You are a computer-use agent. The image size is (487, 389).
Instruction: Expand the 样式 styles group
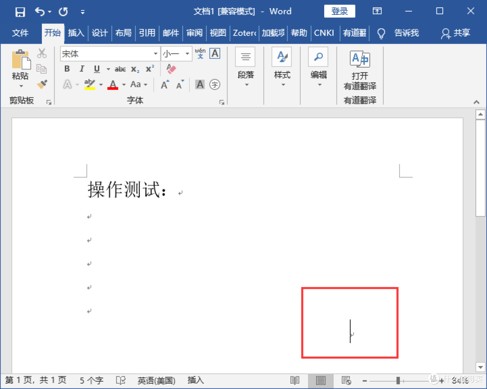(x=282, y=67)
